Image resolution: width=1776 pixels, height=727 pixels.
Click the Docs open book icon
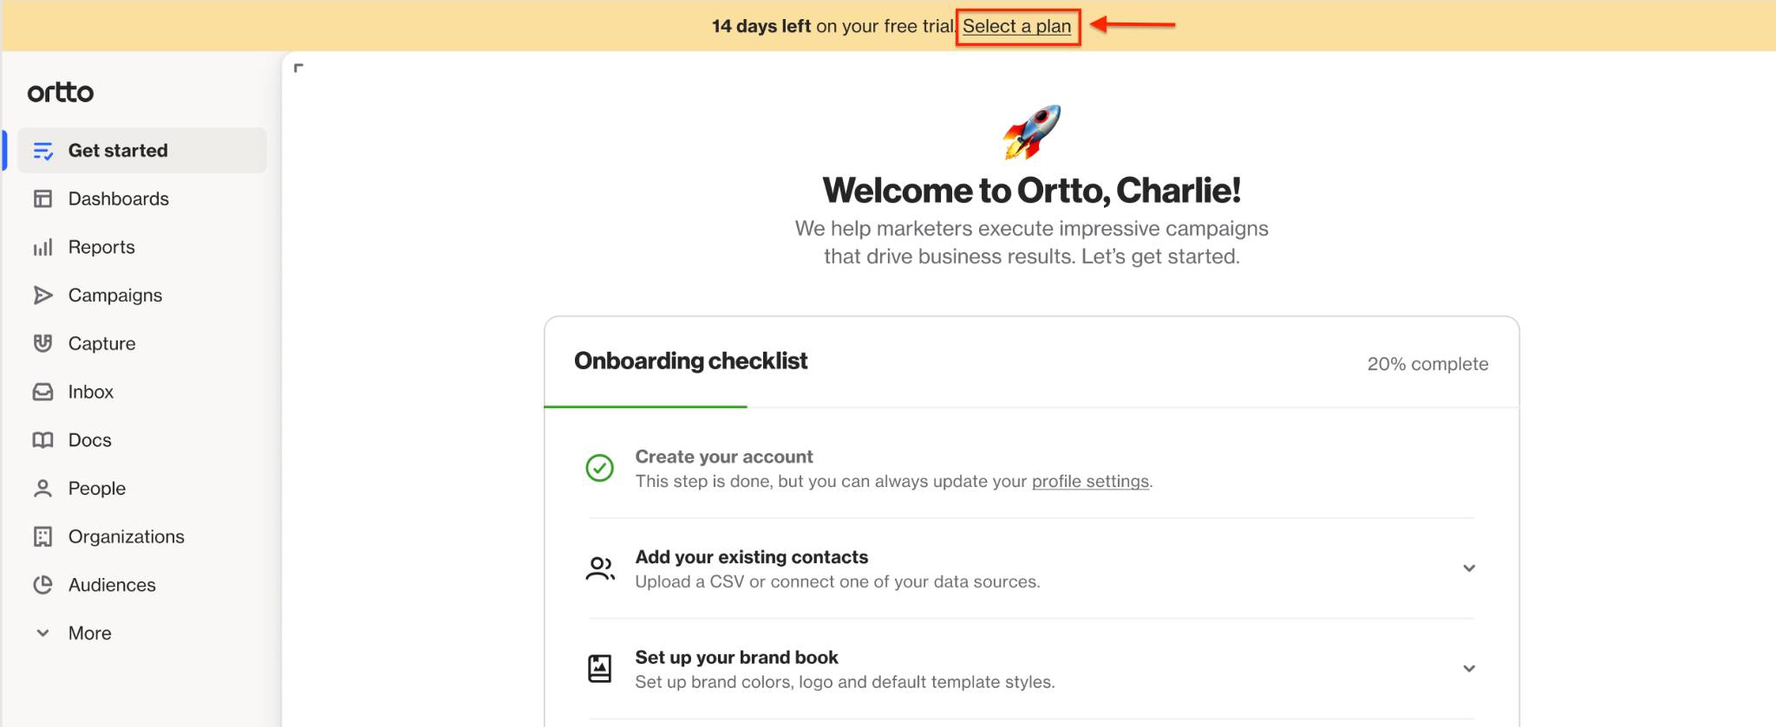(42, 440)
